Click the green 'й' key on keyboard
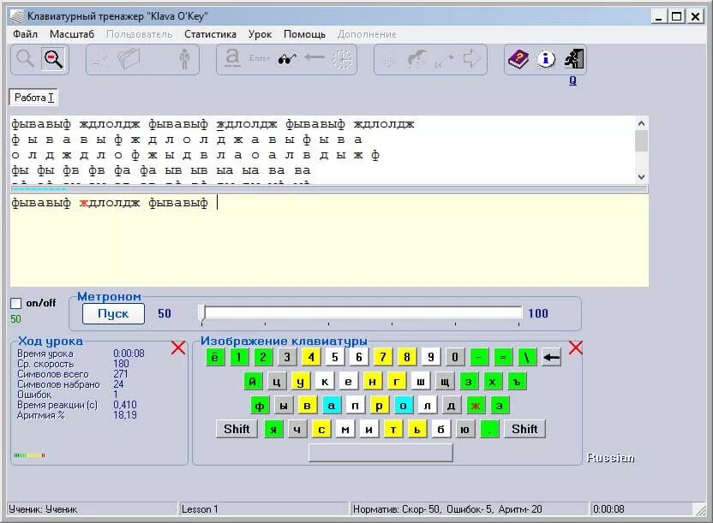The height and width of the screenshot is (523, 713). [x=252, y=382]
